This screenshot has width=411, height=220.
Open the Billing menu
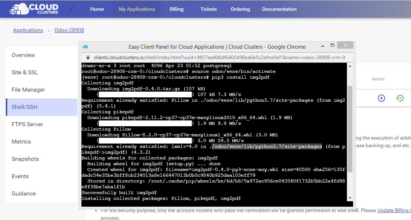176,9
